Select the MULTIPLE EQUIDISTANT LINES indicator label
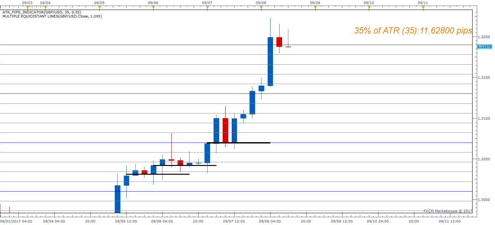 [52, 16]
